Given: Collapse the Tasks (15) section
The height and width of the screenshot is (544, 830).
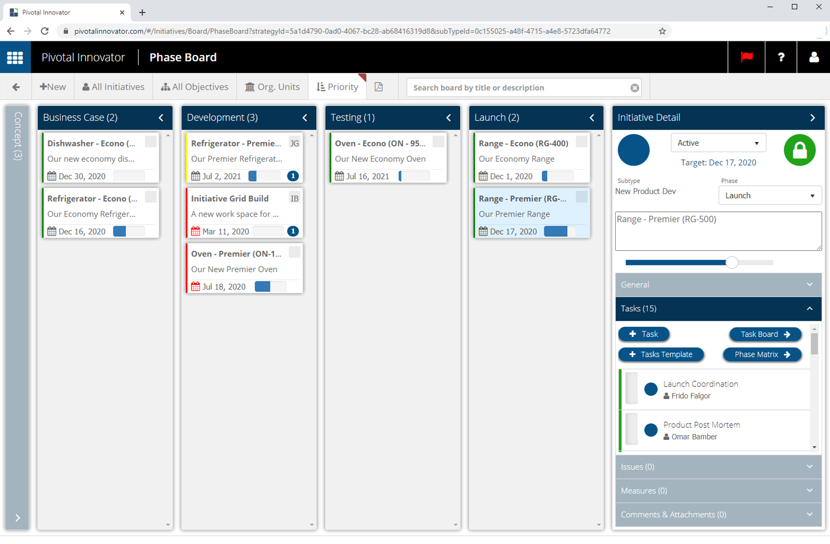Looking at the screenshot, I should pyautogui.click(x=718, y=309).
